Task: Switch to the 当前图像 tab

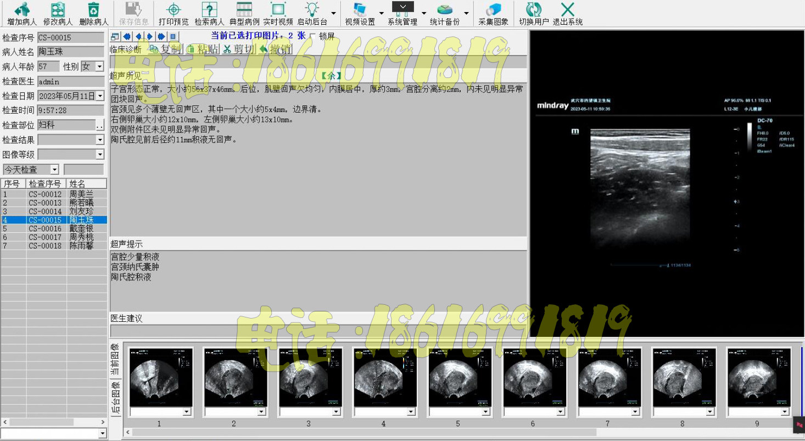Action: click(115, 359)
